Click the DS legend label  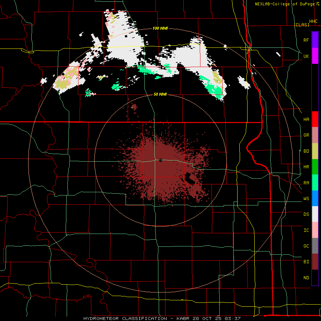306,214
